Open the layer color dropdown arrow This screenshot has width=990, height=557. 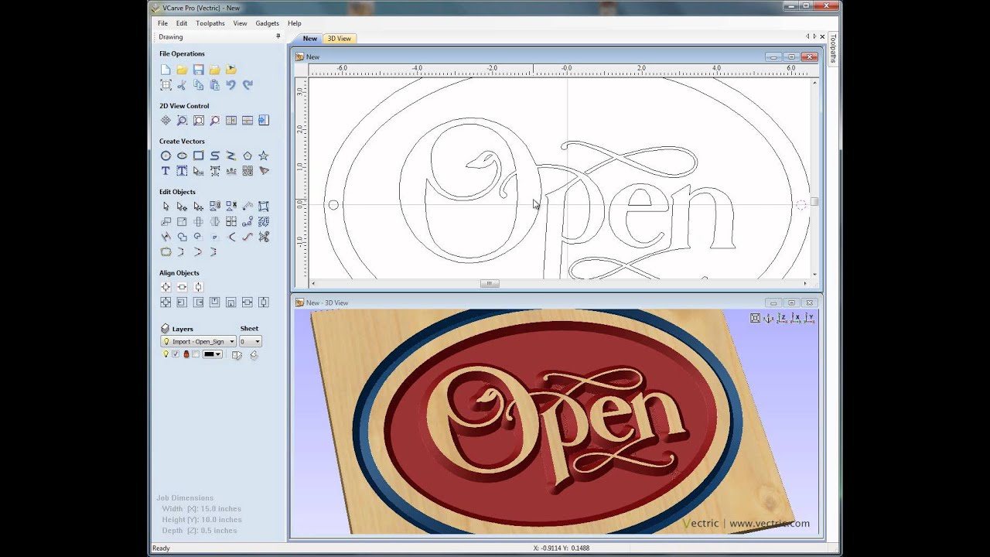[219, 354]
